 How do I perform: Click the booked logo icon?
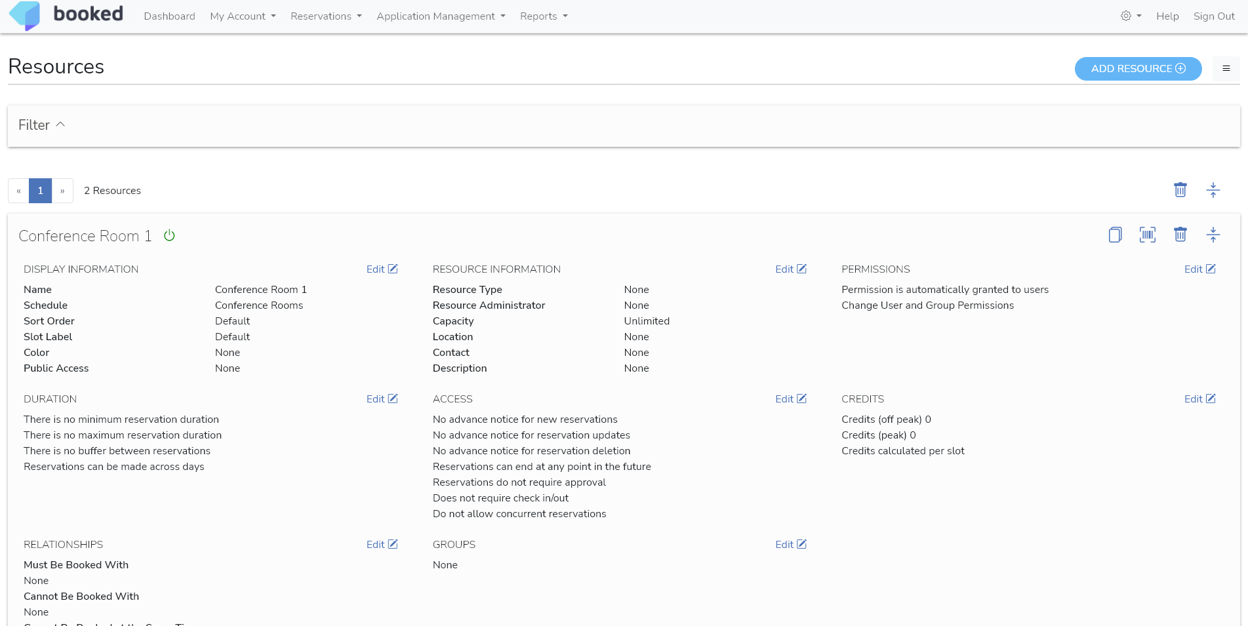coord(25,16)
